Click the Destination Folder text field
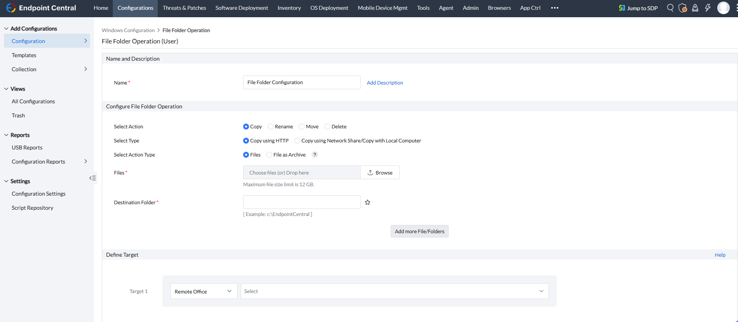The height and width of the screenshot is (322, 738). point(301,202)
